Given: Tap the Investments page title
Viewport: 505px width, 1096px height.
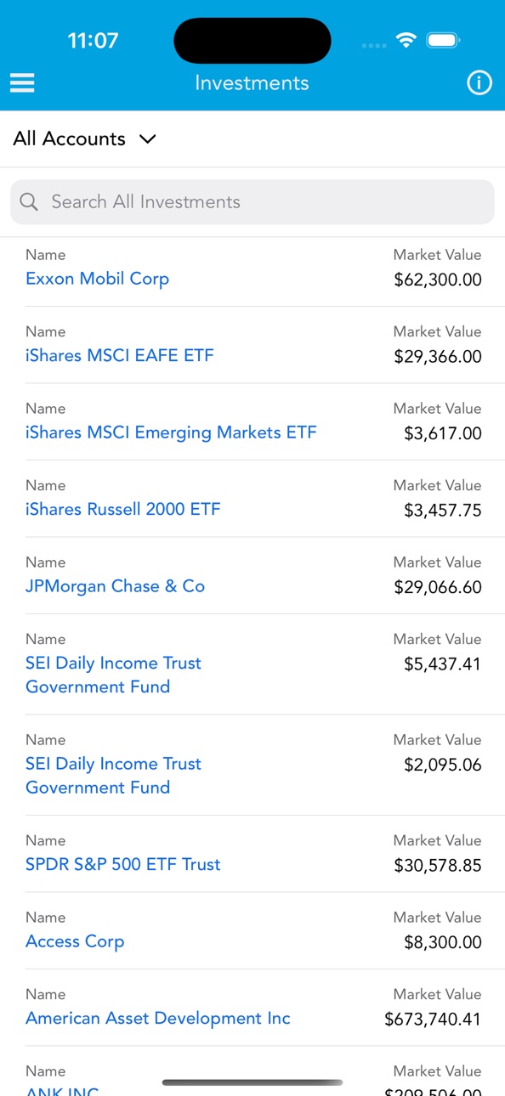Looking at the screenshot, I should pos(252,82).
